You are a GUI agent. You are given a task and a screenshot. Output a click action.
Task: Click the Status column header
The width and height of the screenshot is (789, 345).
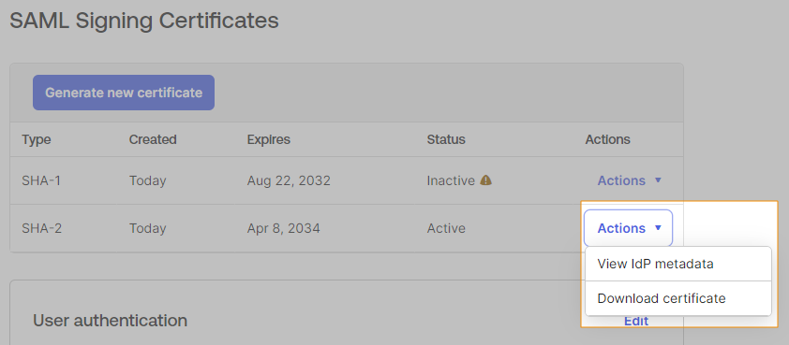[x=446, y=139]
